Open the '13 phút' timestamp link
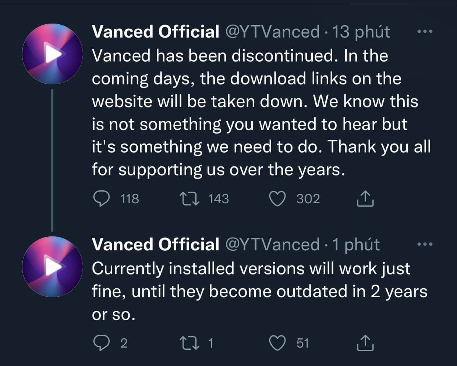 pyautogui.click(x=361, y=32)
